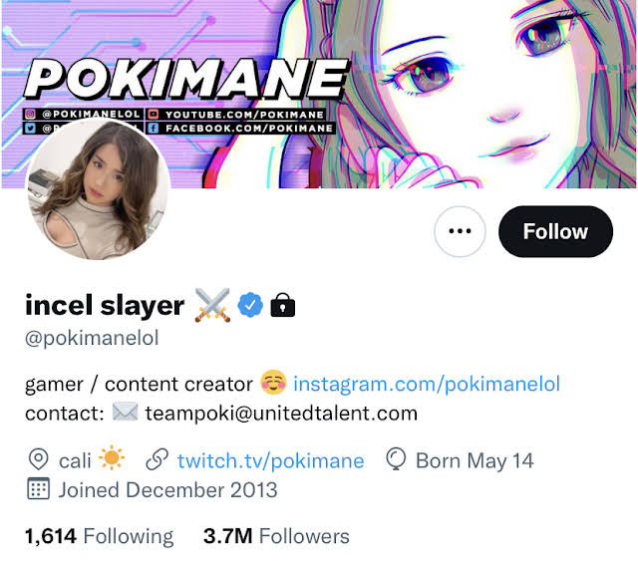Viewport: 638px width, 568px height.
Task: Open the POKIMANE header banner image
Action: click(319, 95)
